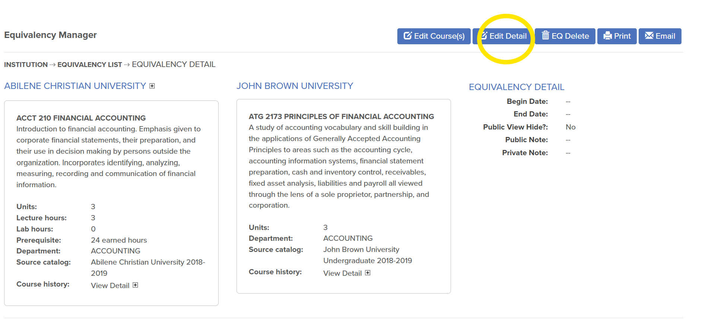715x326 pixels.
Task: Click the pencil icon on Edit Course(s)
Action: click(x=408, y=36)
